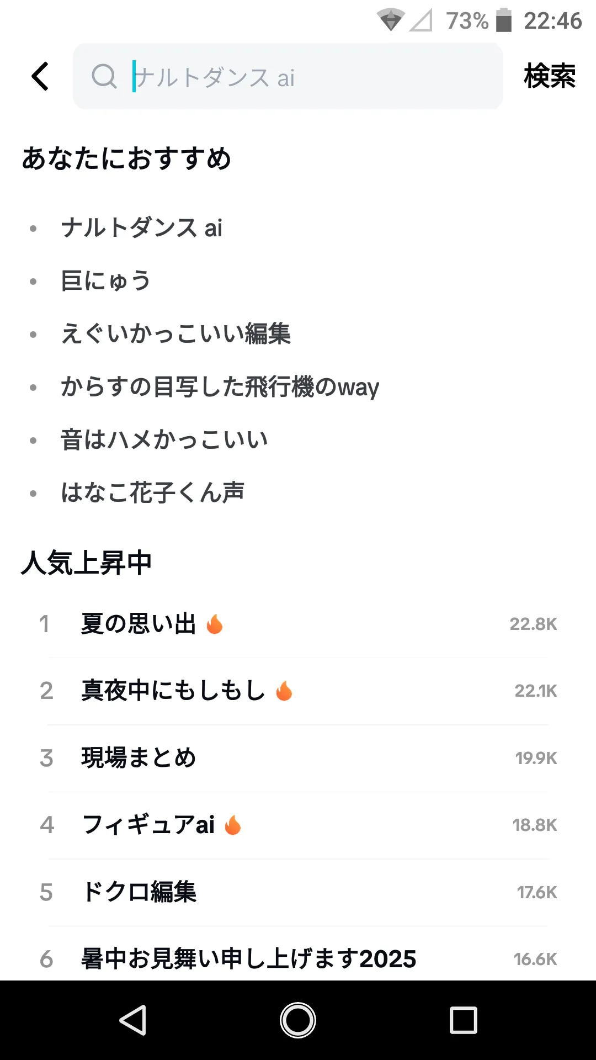Tap 22.8K count for 夏の思い出

(533, 624)
